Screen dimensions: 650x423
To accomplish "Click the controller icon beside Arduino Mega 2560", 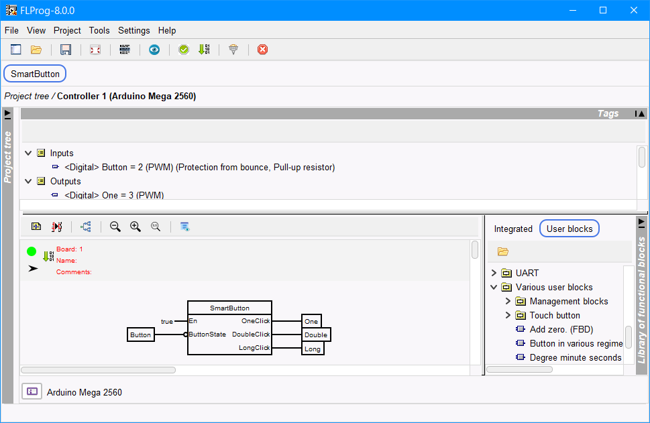I will coord(32,391).
